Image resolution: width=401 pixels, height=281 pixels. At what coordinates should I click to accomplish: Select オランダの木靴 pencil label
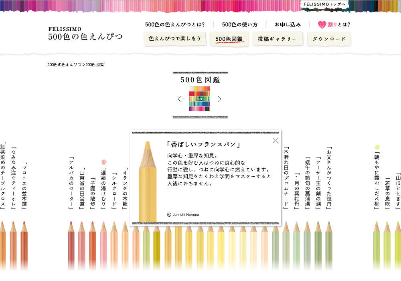(x=125, y=188)
